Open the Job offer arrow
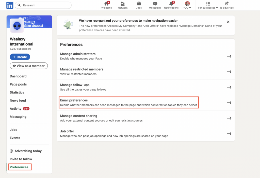Image resolution: width=260 pixels, height=178 pixels. (x=229, y=134)
